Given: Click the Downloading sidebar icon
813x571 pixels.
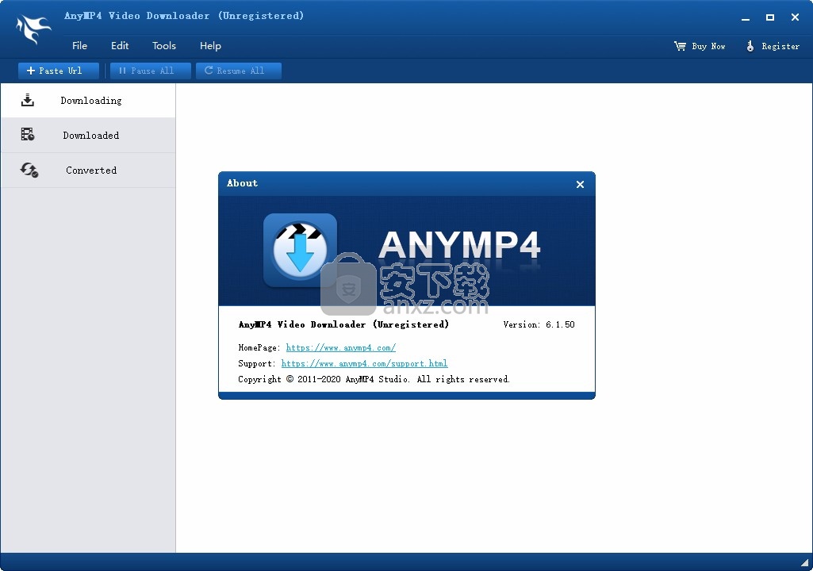Looking at the screenshot, I should pyautogui.click(x=28, y=101).
